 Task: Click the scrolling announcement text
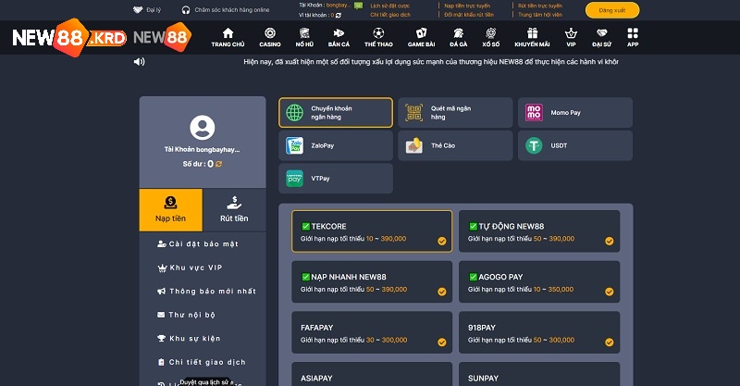[431, 61]
